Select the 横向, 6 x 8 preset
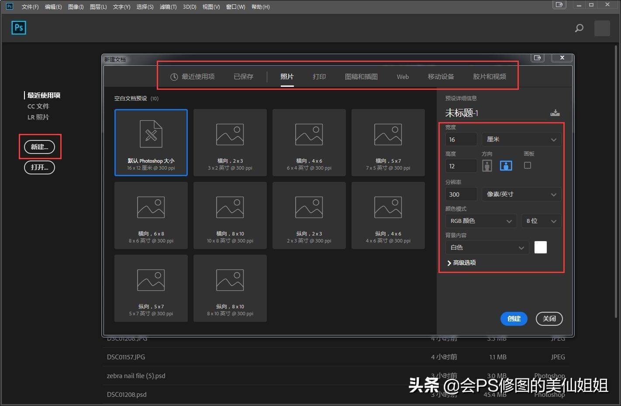The width and height of the screenshot is (621, 406). tap(151, 215)
